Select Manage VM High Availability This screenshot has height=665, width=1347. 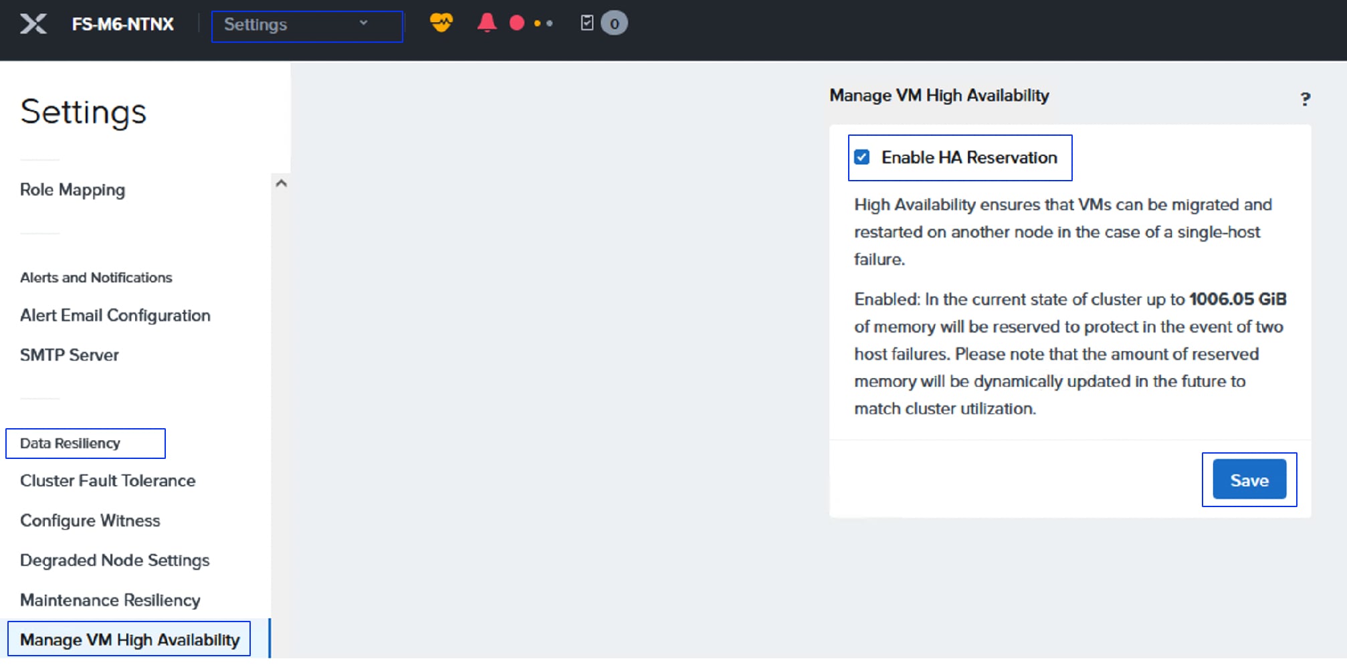(x=130, y=639)
